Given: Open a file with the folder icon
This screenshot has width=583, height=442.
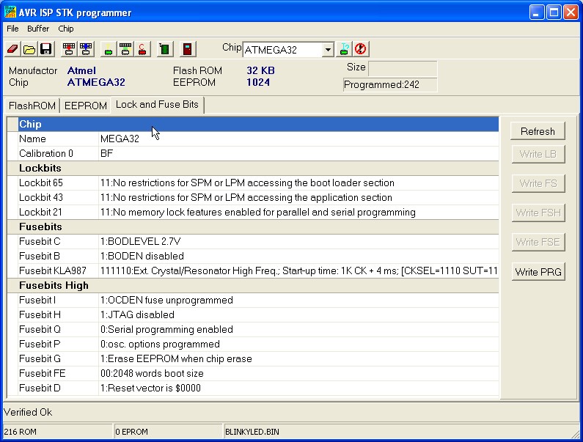Looking at the screenshot, I should tap(29, 49).
